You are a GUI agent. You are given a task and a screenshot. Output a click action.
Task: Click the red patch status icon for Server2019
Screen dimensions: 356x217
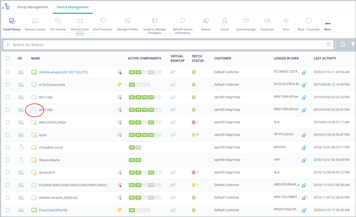click(x=194, y=172)
